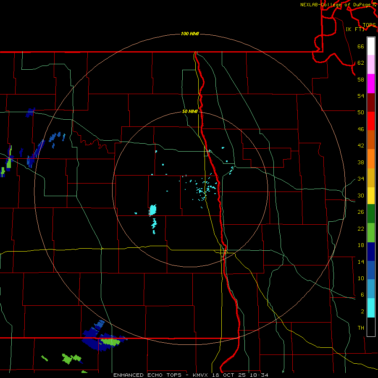This screenshot has height=378, width=378.
Task: Click the legend value "30"
Action: point(361,195)
